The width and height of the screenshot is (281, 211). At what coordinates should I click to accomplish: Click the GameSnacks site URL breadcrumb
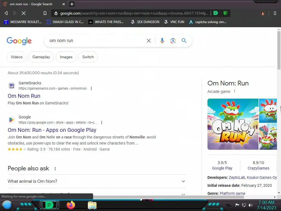[52, 88]
